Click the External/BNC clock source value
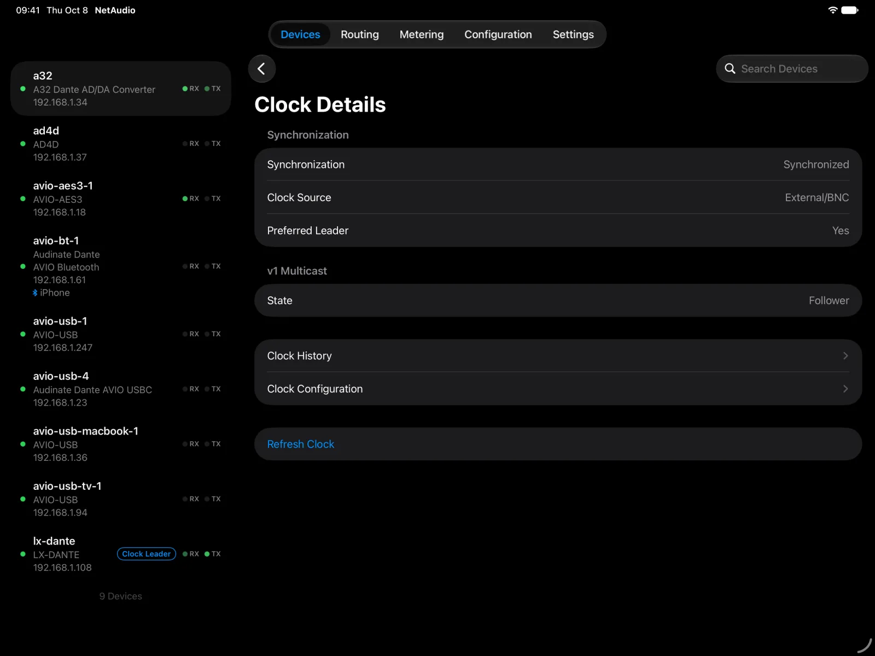The width and height of the screenshot is (875, 656). click(x=816, y=197)
